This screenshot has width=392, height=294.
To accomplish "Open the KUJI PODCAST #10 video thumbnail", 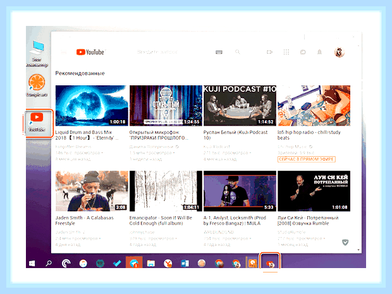I will (x=240, y=106).
